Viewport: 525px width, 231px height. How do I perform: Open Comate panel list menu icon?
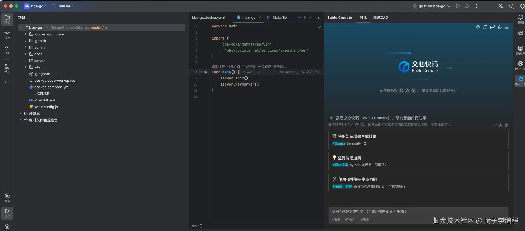click(x=507, y=27)
